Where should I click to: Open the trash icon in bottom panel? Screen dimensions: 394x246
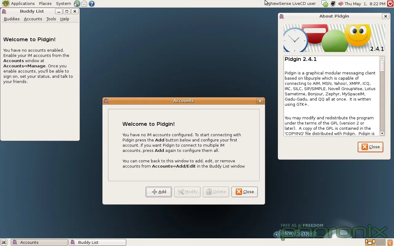point(390,242)
